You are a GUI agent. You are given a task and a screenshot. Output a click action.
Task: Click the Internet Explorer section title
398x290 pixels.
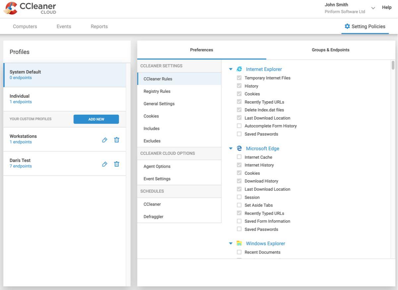click(264, 69)
